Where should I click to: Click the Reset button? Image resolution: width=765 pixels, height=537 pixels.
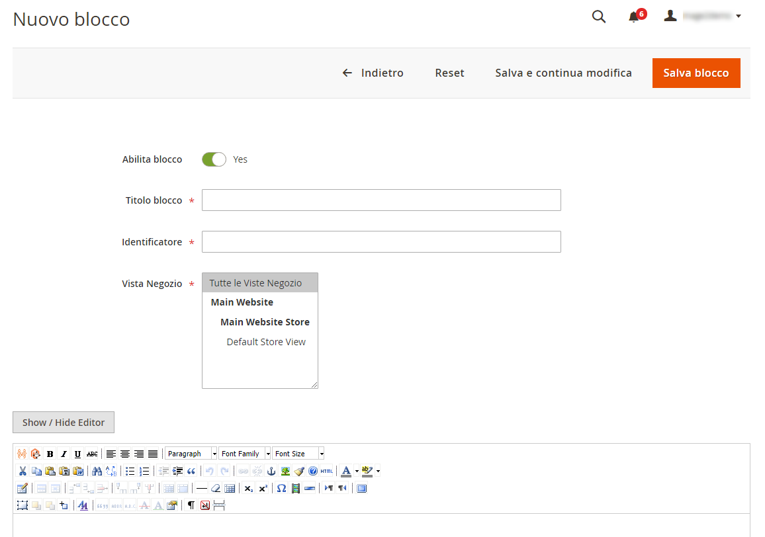pyautogui.click(x=449, y=73)
